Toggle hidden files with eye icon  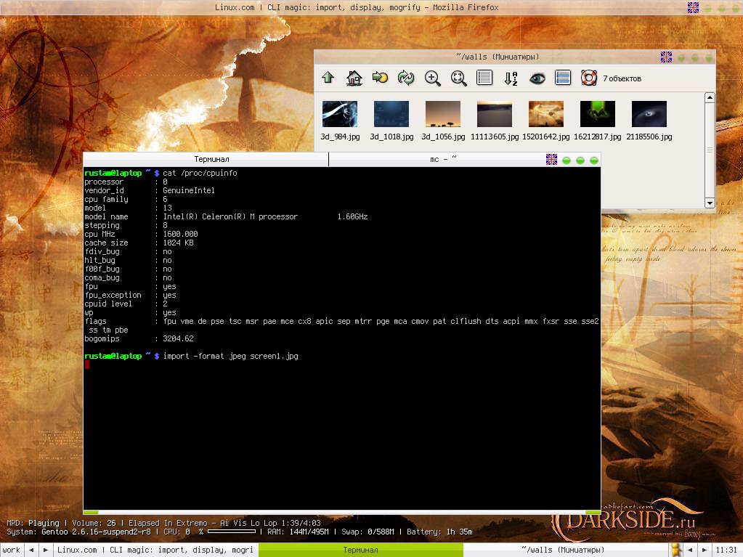coord(537,78)
